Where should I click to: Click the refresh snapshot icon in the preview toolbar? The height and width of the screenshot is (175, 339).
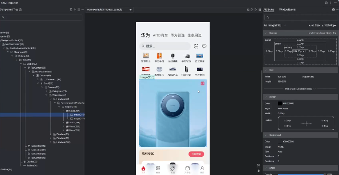click(x=248, y=10)
